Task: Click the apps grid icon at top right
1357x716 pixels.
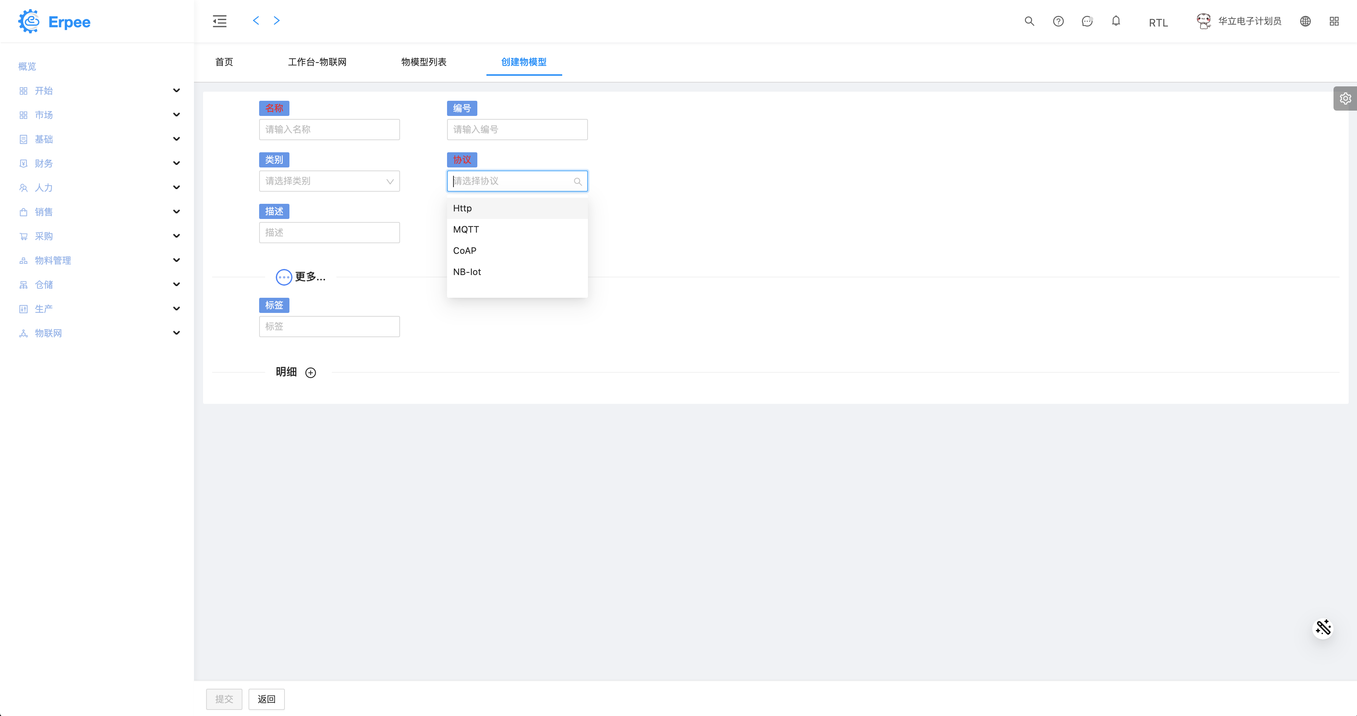Action: pos(1334,21)
